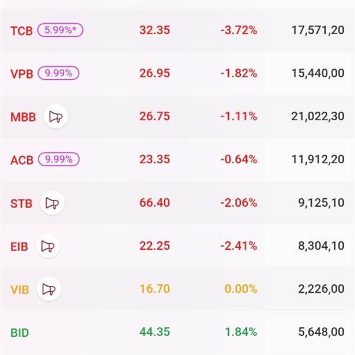Open the announcement icon beside STB

[52, 203]
